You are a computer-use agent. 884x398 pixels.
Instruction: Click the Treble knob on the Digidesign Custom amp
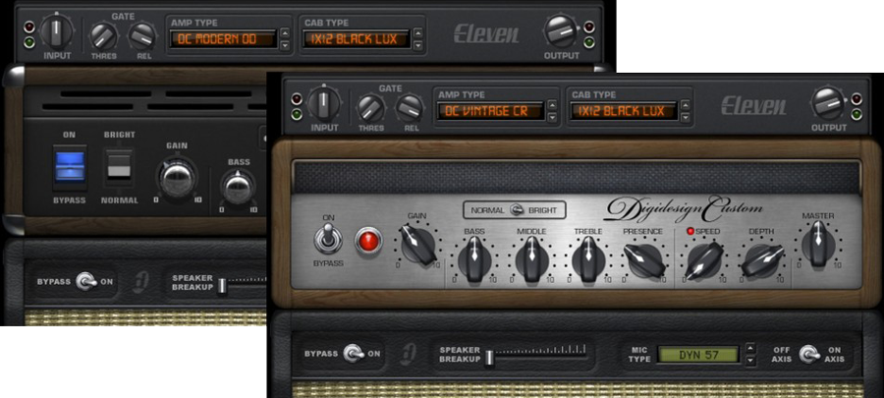(x=588, y=259)
